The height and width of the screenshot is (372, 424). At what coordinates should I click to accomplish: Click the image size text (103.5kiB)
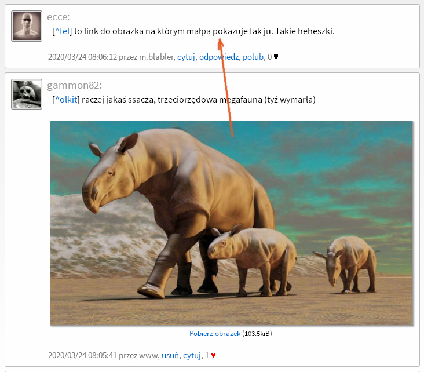(257, 334)
